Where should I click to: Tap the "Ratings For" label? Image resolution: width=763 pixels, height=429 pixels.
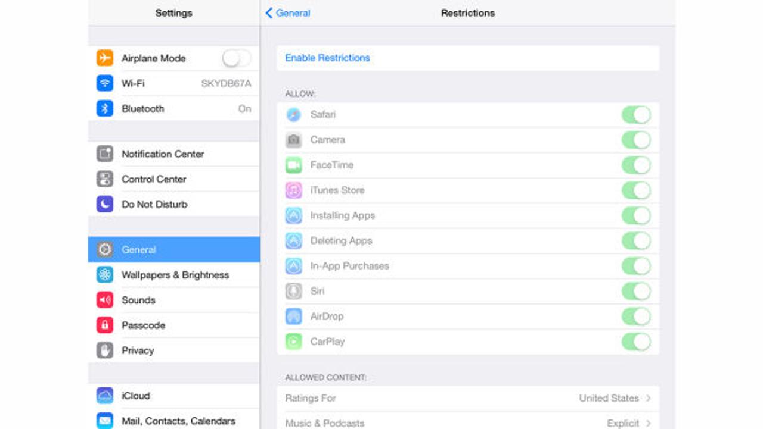click(x=311, y=398)
